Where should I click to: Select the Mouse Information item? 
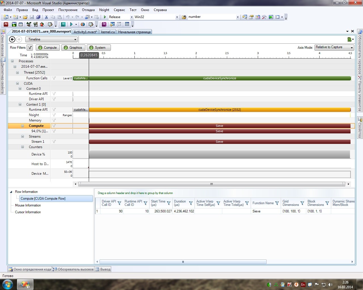pyautogui.click(x=28, y=205)
